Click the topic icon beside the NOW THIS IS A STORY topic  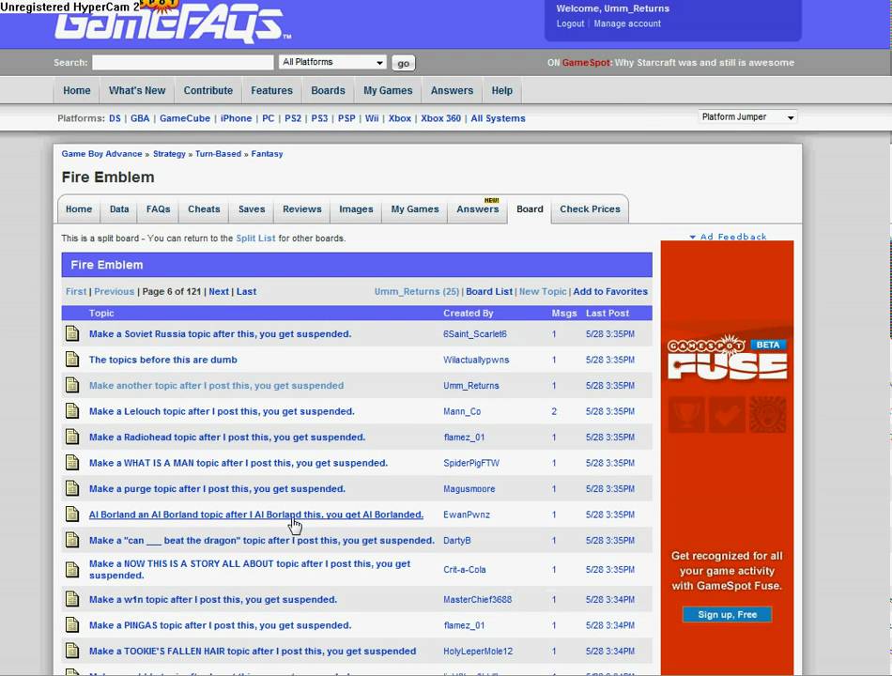tap(72, 569)
